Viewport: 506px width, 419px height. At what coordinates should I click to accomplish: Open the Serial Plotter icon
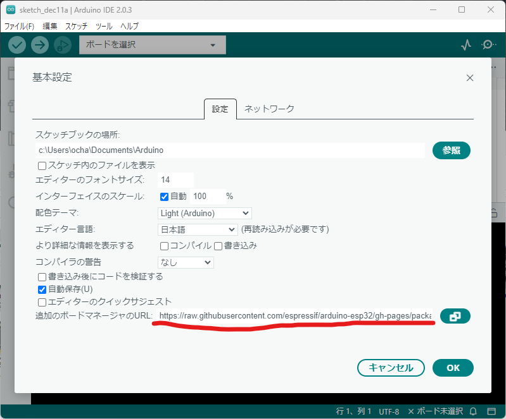466,45
